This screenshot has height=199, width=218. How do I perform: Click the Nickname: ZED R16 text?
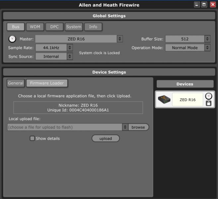[x=78, y=105]
